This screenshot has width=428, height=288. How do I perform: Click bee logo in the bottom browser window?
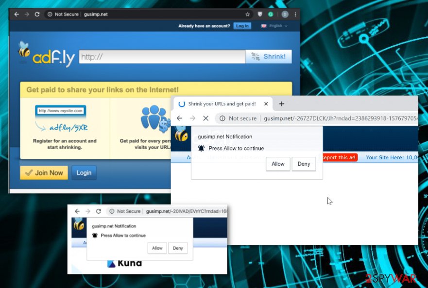(79, 224)
